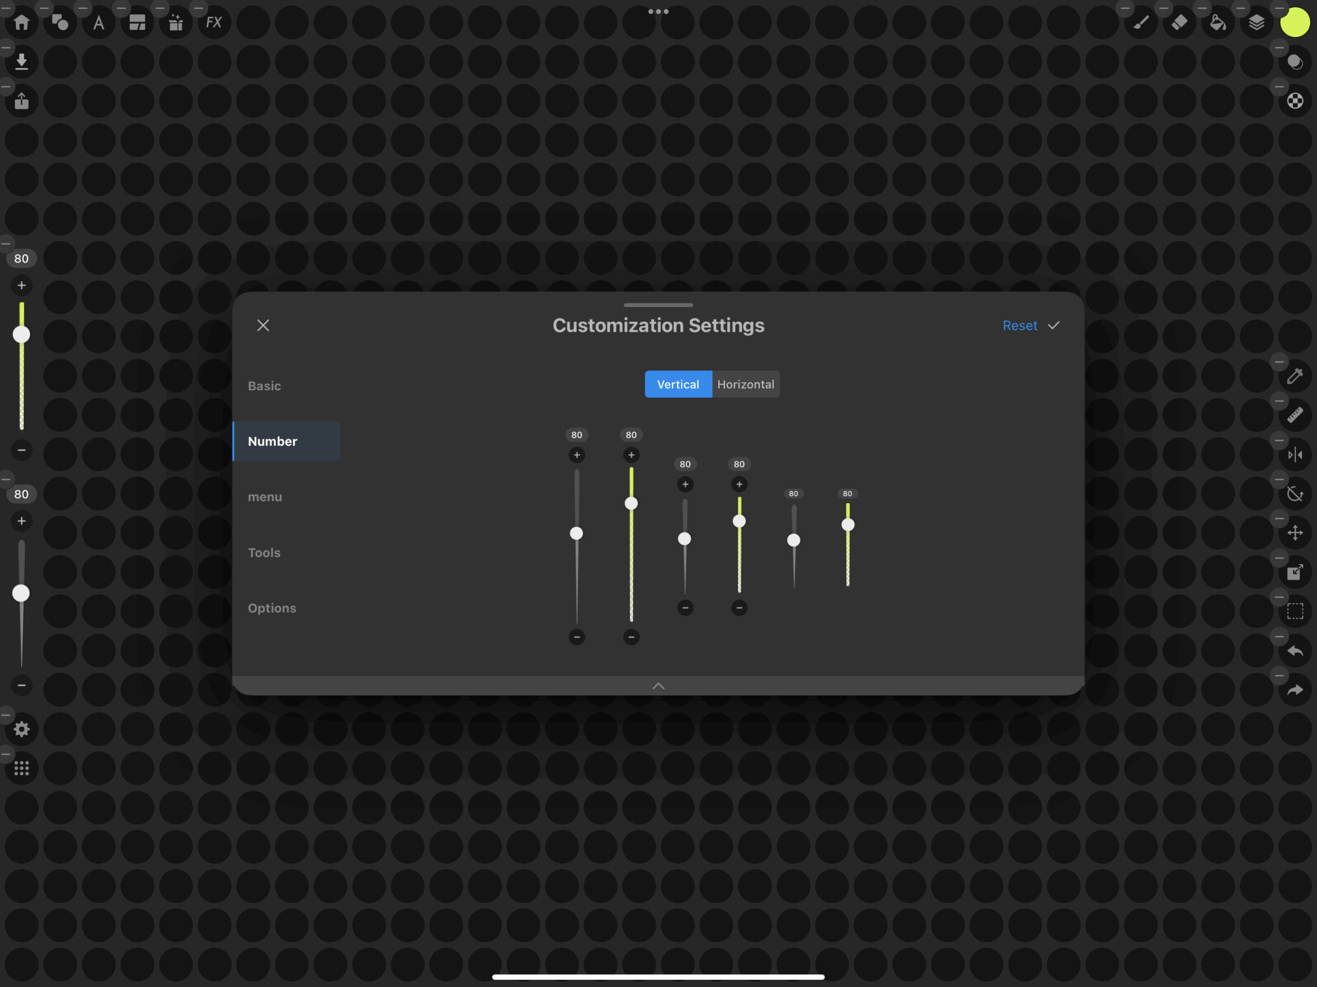Click plus on medium grey slider preview
Screen dimensions: 1317x987
click(x=685, y=484)
